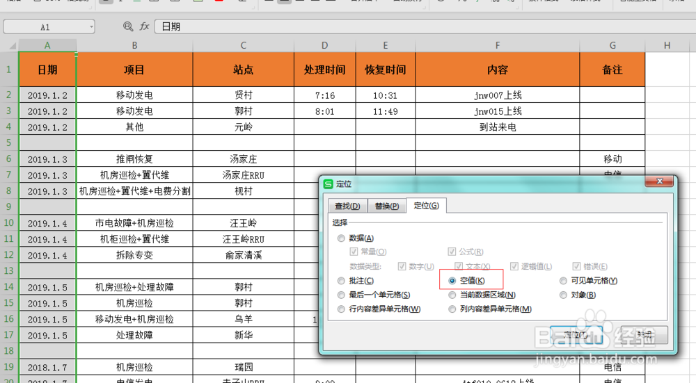The width and height of the screenshot is (696, 383).
Task: Click the cell containing 贤村
Action: pyautogui.click(x=243, y=95)
